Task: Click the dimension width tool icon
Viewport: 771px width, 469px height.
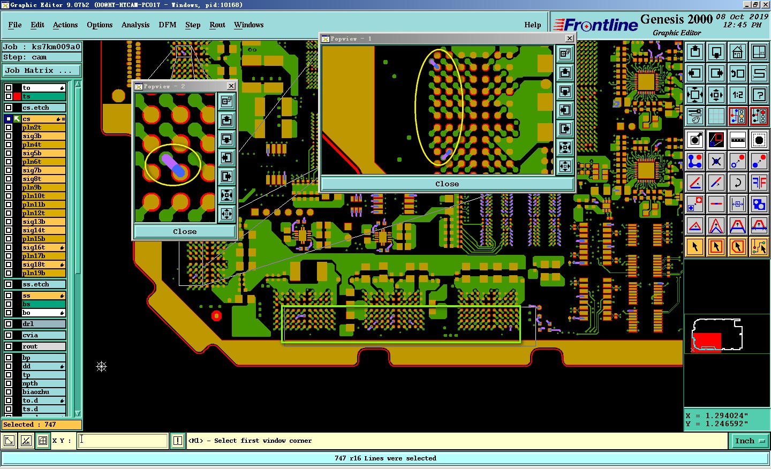Action: point(738,204)
